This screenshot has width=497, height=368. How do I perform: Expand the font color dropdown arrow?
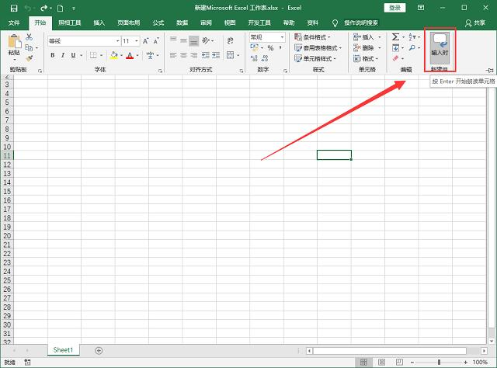[x=137, y=55]
